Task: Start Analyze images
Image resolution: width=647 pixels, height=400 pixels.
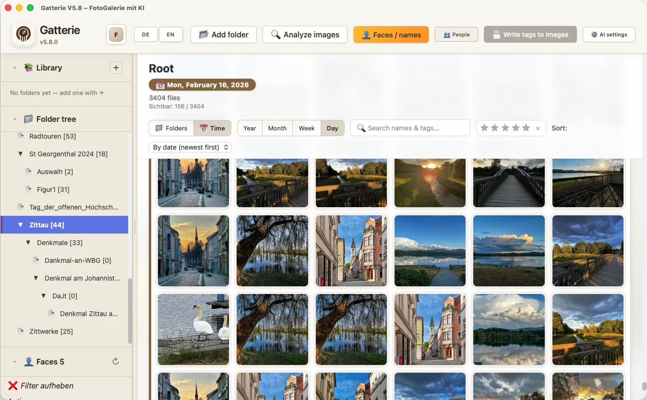Action: click(305, 35)
